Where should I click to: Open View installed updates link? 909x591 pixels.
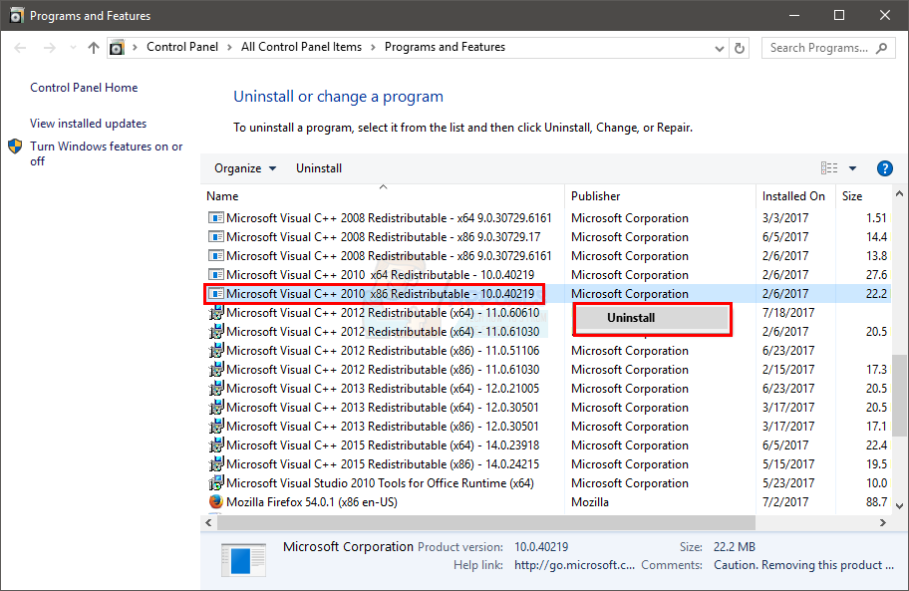coord(88,124)
